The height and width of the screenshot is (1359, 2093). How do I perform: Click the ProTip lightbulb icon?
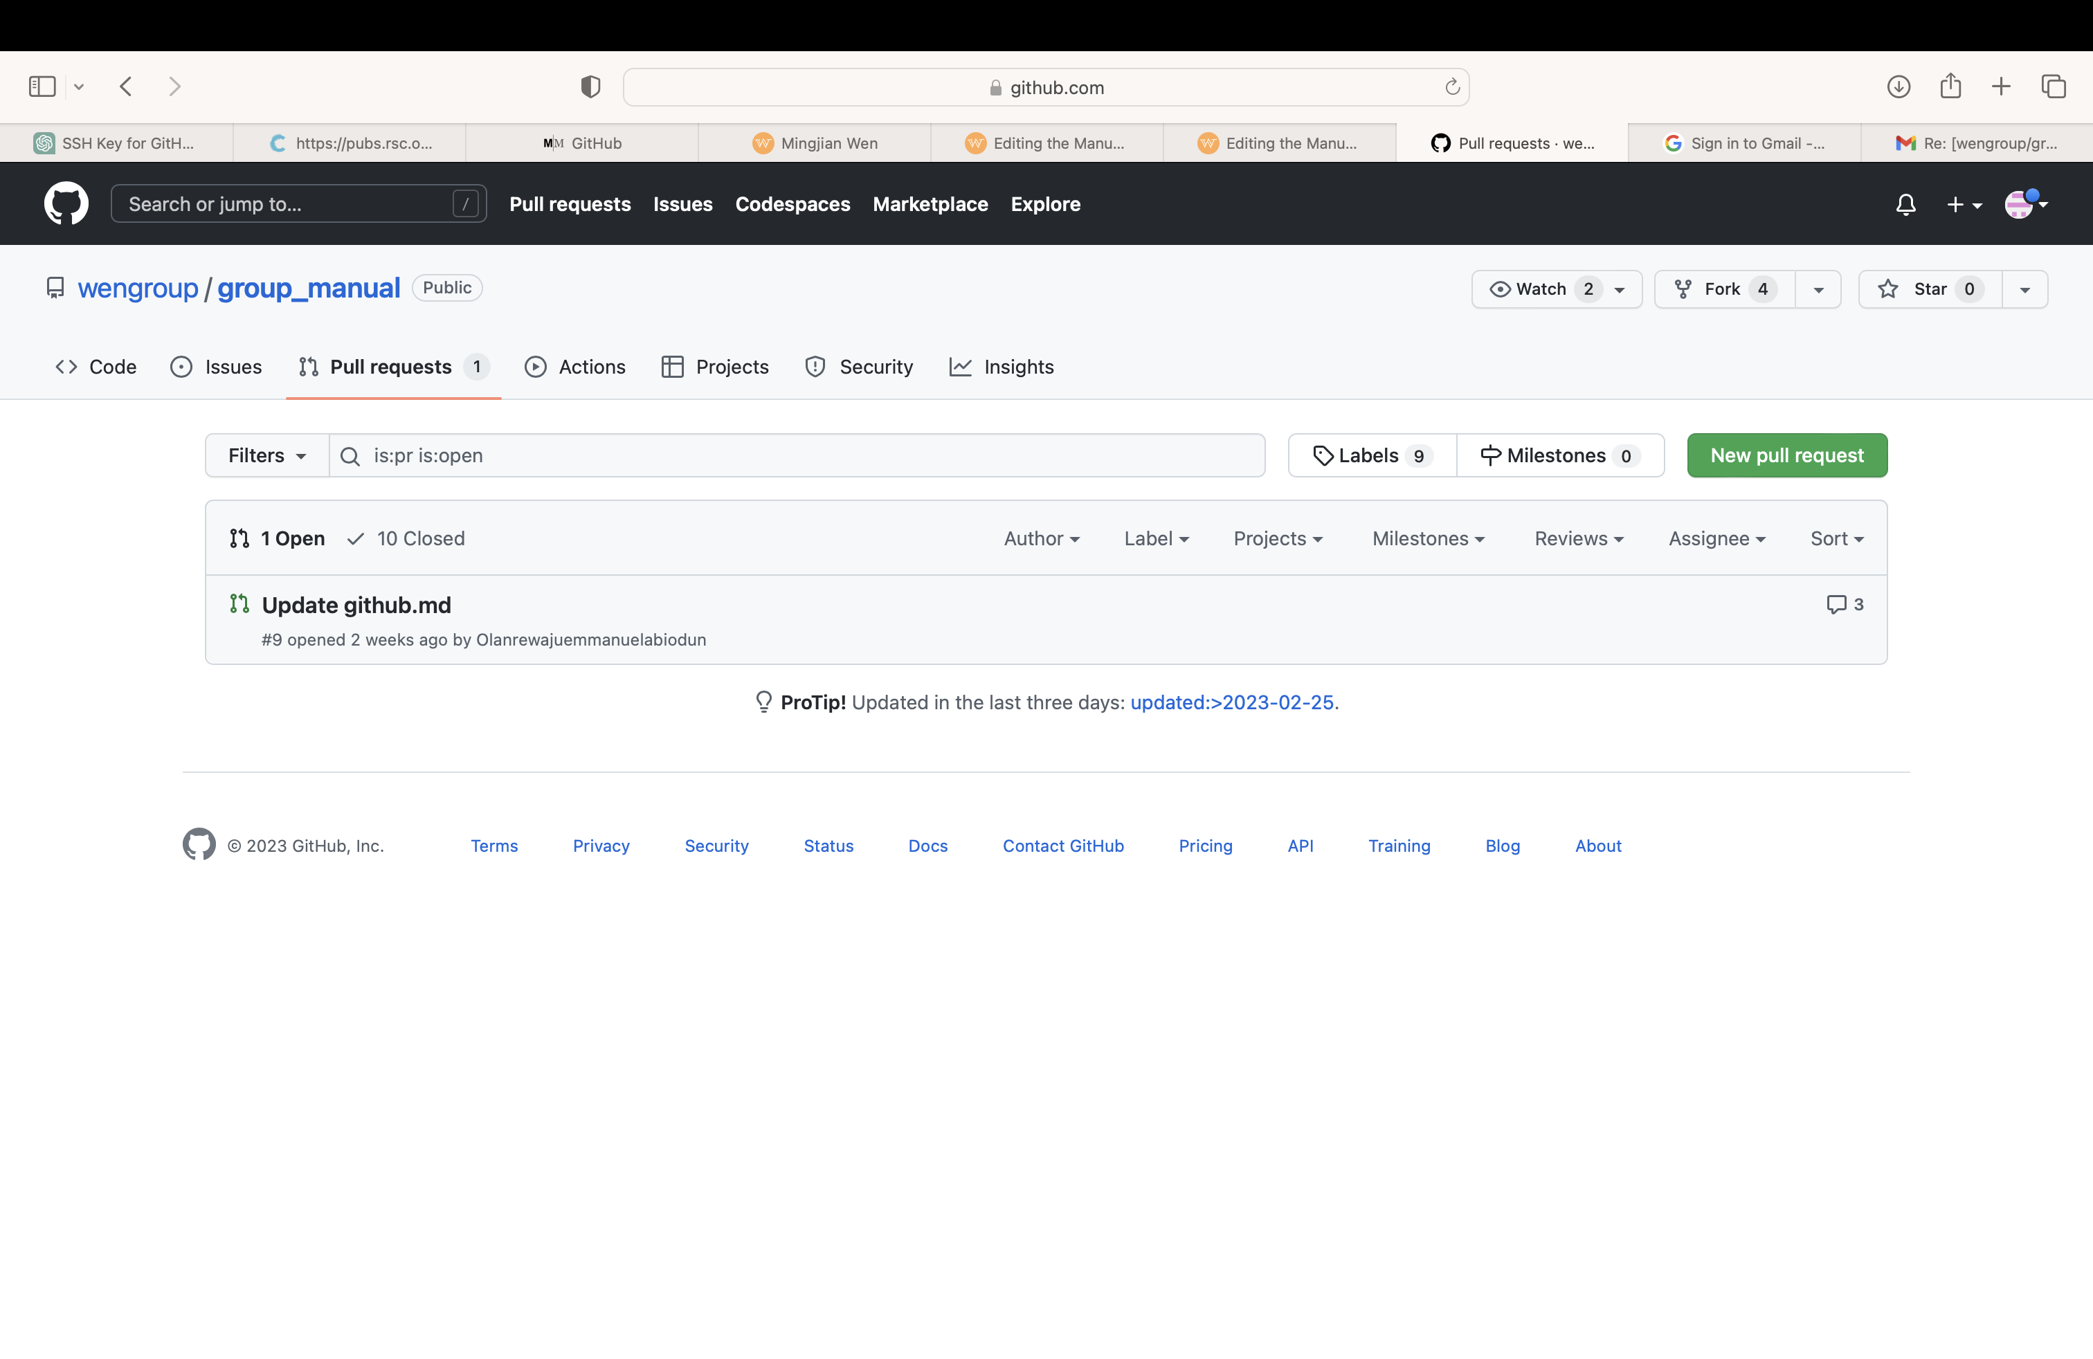click(763, 702)
